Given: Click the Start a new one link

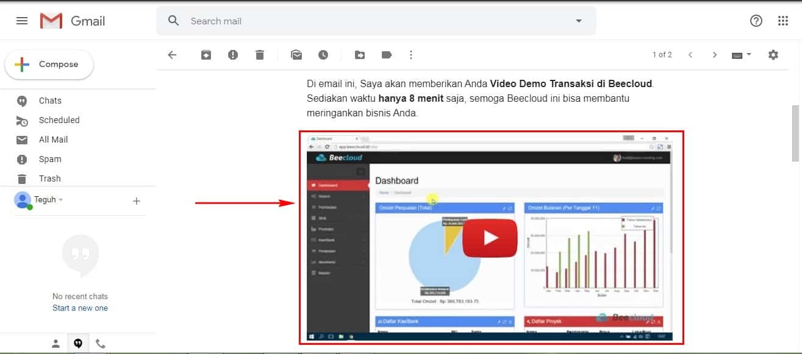Looking at the screenshot, I should click(x=80, y=308).
